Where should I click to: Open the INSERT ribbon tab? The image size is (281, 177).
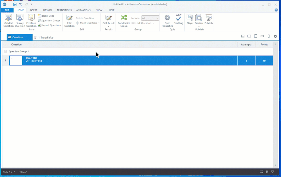(33, 10)
